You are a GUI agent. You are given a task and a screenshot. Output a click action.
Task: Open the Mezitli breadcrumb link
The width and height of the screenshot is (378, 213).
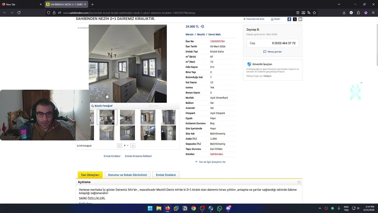tap(201, 34)
